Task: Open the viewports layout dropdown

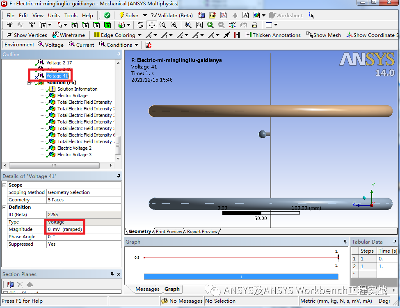Action: [276, 25]
